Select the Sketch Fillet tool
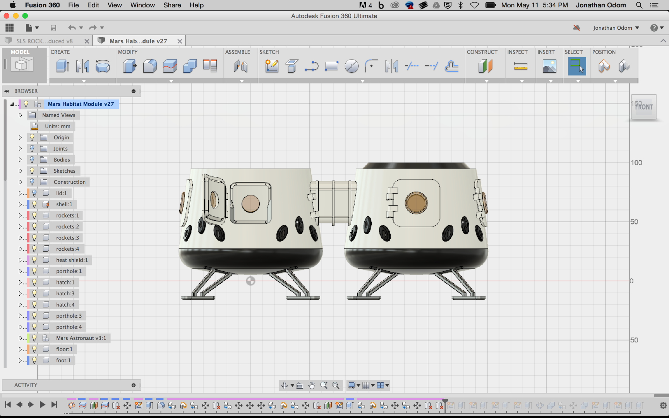The width and height of the screenshot is (669, 418). [371, 66]
